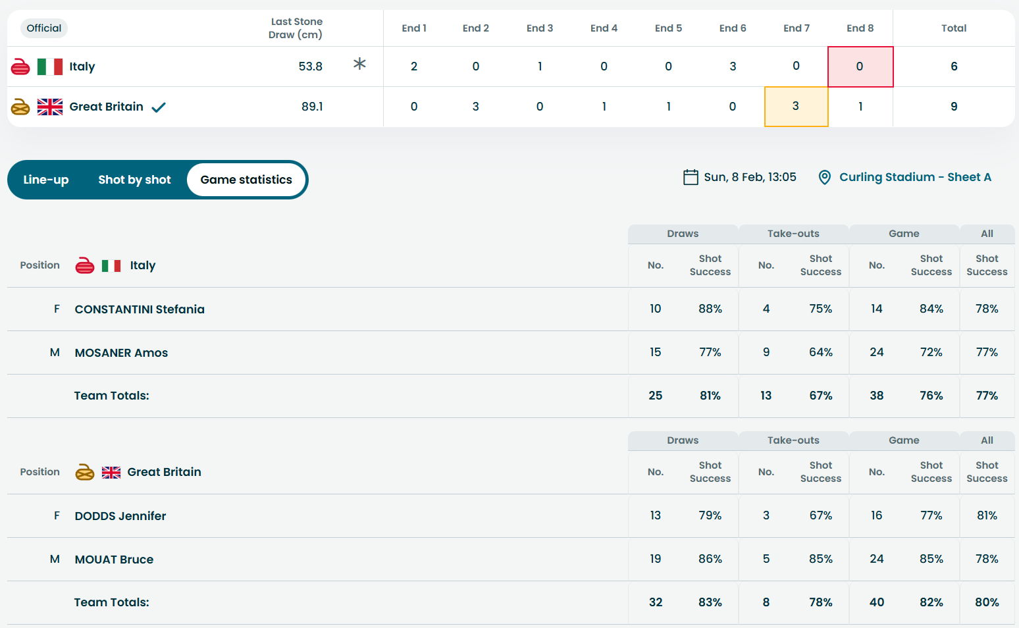Click the Position label in Italy's statistics table

40,265
